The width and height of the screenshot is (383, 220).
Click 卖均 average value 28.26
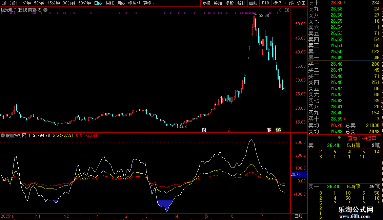(x=337, y=125)
